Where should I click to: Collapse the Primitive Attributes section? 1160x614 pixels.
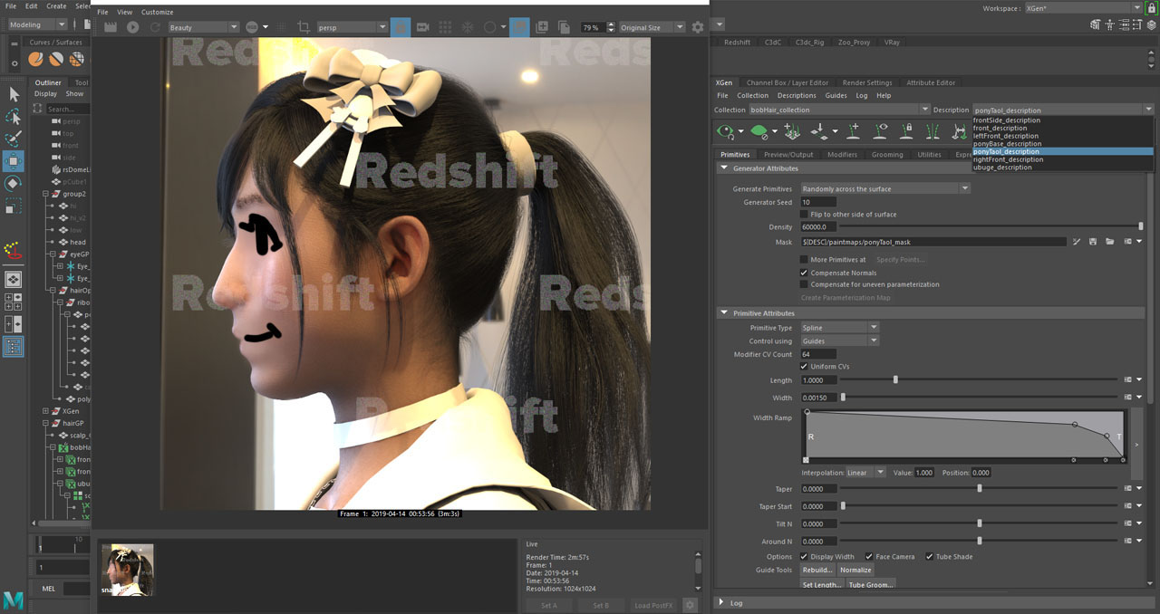[x=724, y=313]
